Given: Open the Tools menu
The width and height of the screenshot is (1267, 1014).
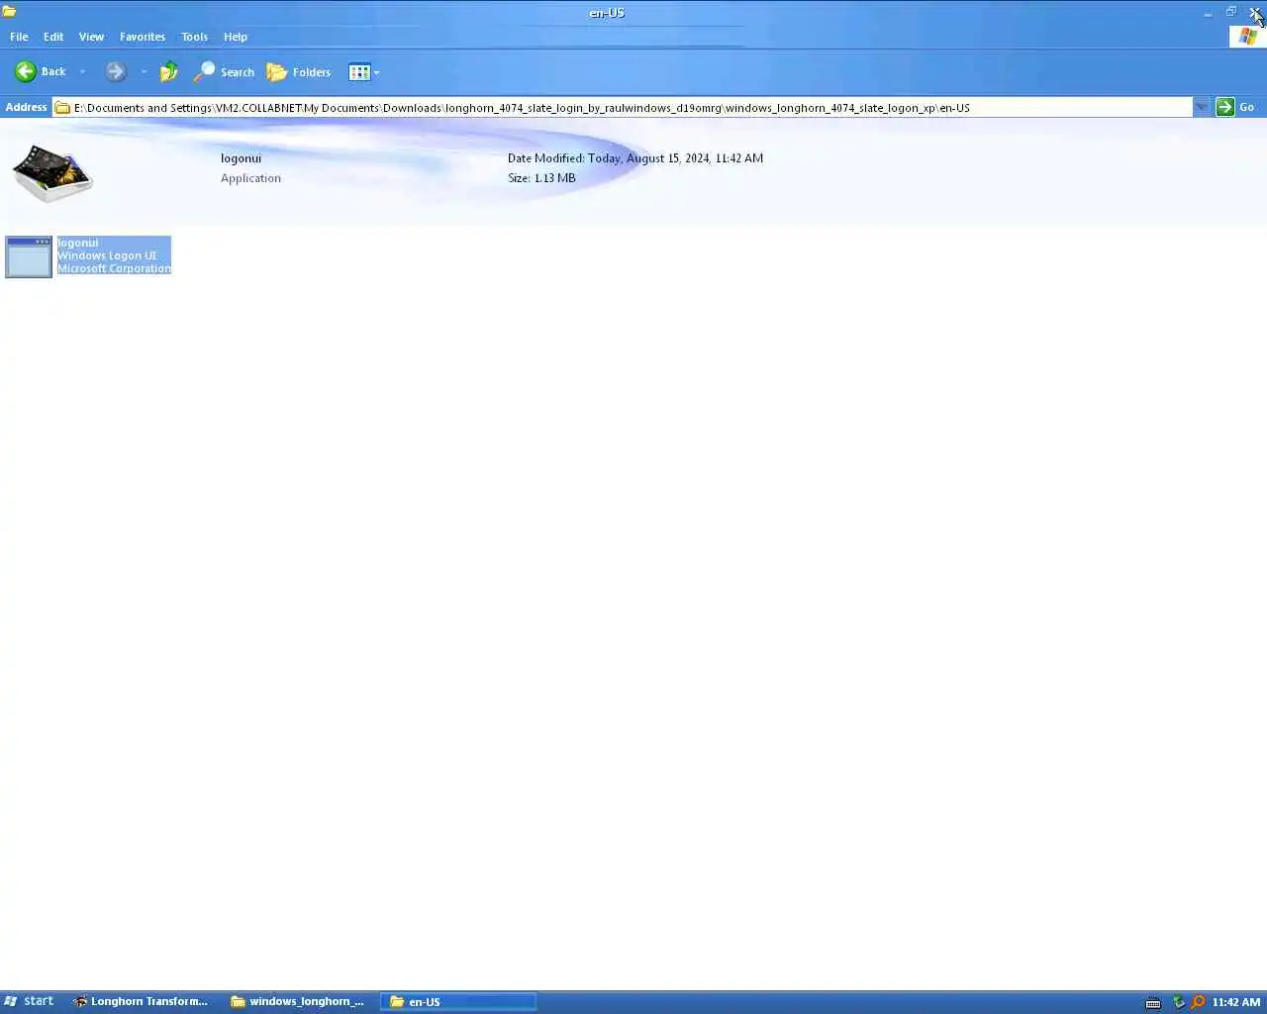Looking at the screenshot, I should (x=195, y=37).
